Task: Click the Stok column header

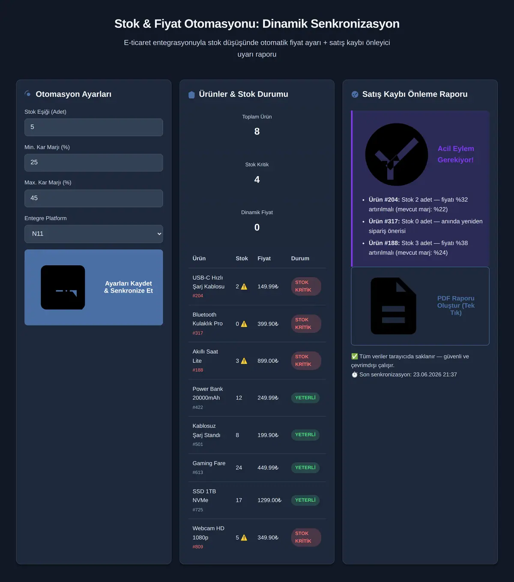Action: (x=242, y=258)
